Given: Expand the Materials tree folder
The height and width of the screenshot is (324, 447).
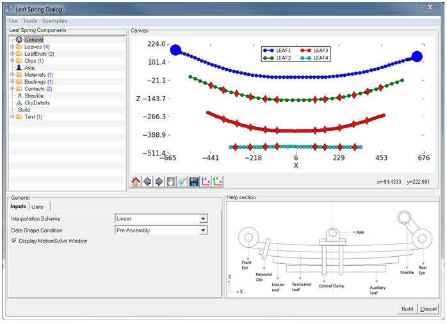Looking at the screenshot, I should [x=12, y=75].
